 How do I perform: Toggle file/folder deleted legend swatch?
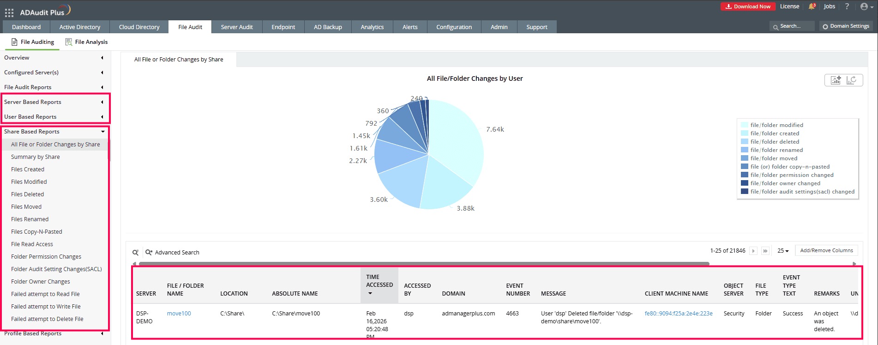tap(745, 141)
